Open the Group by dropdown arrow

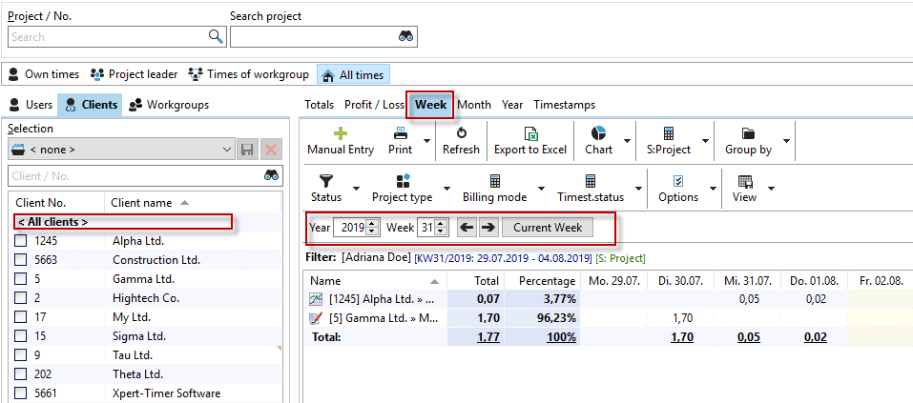[x=785, y=141]
